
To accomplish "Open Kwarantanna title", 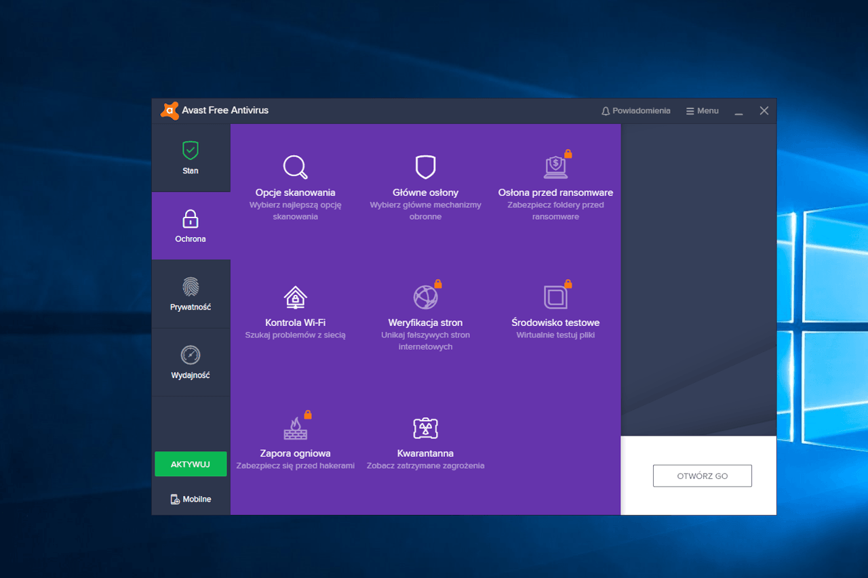I will coord(425,453).
